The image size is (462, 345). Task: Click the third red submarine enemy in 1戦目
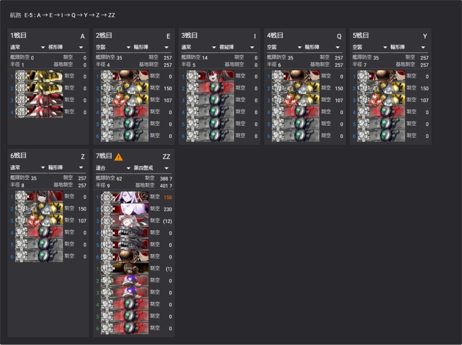click(x=38, y=100)
